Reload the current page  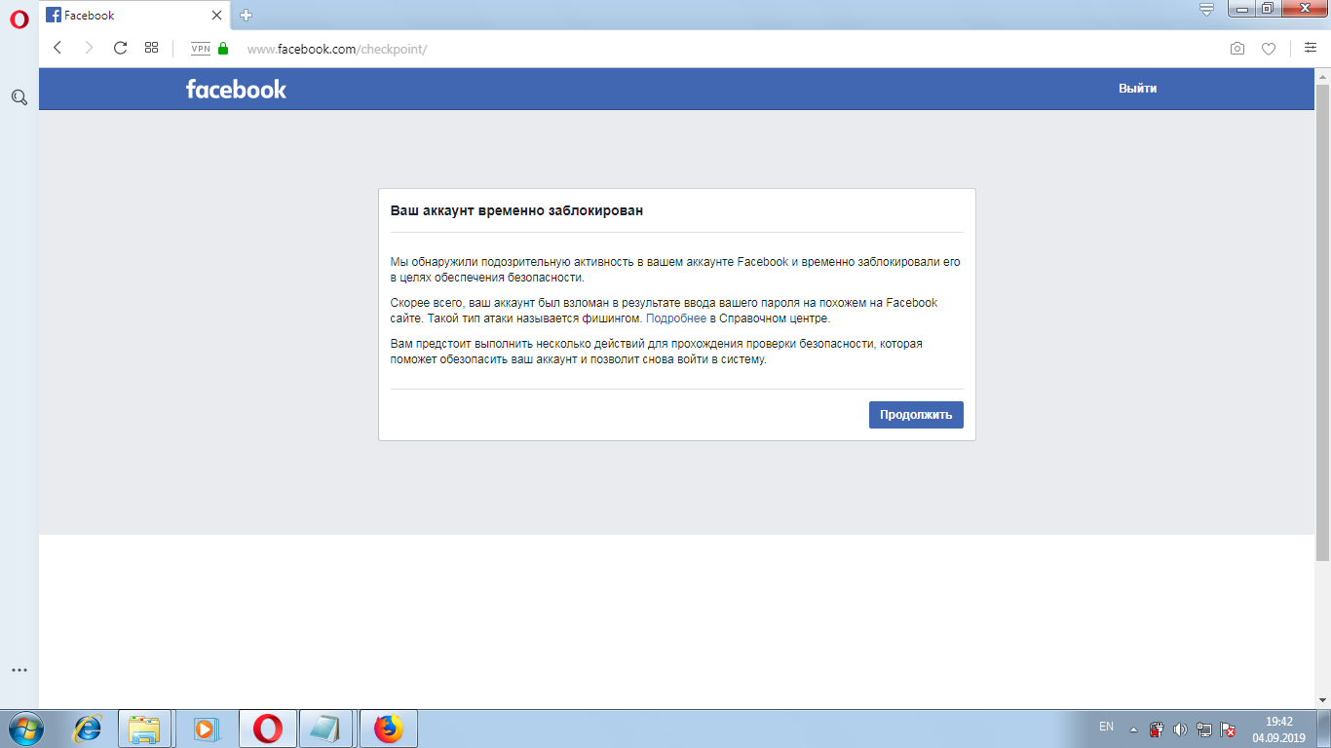120,46
